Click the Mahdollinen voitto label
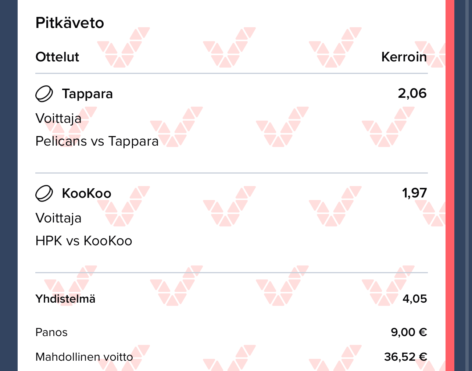Screen dimensions: 472x371 click(x=84, y=357)
